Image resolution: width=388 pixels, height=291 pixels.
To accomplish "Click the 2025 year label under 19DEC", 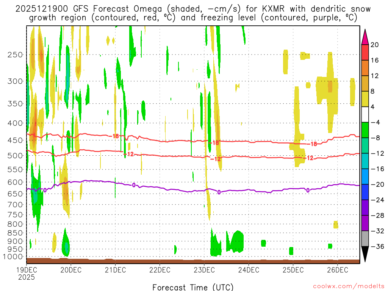I will (x=27, y=277).
